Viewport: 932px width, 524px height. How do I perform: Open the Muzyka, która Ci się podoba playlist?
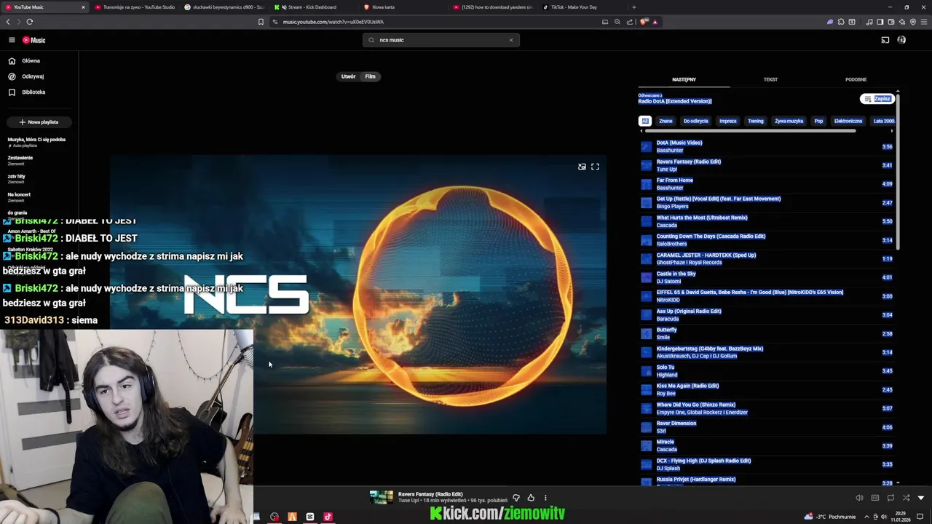coord(37,142)
